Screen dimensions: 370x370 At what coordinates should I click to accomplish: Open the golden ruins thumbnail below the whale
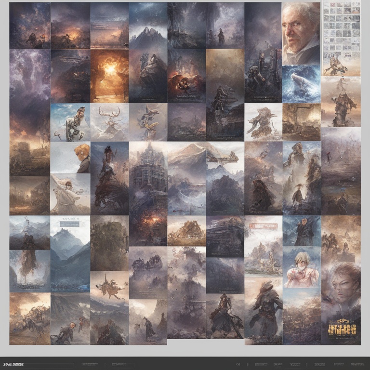pos(301,122)
